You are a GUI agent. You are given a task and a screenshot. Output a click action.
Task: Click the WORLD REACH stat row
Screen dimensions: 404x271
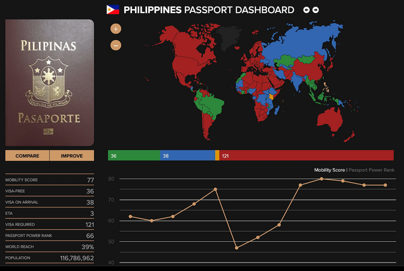pos(49,247)
